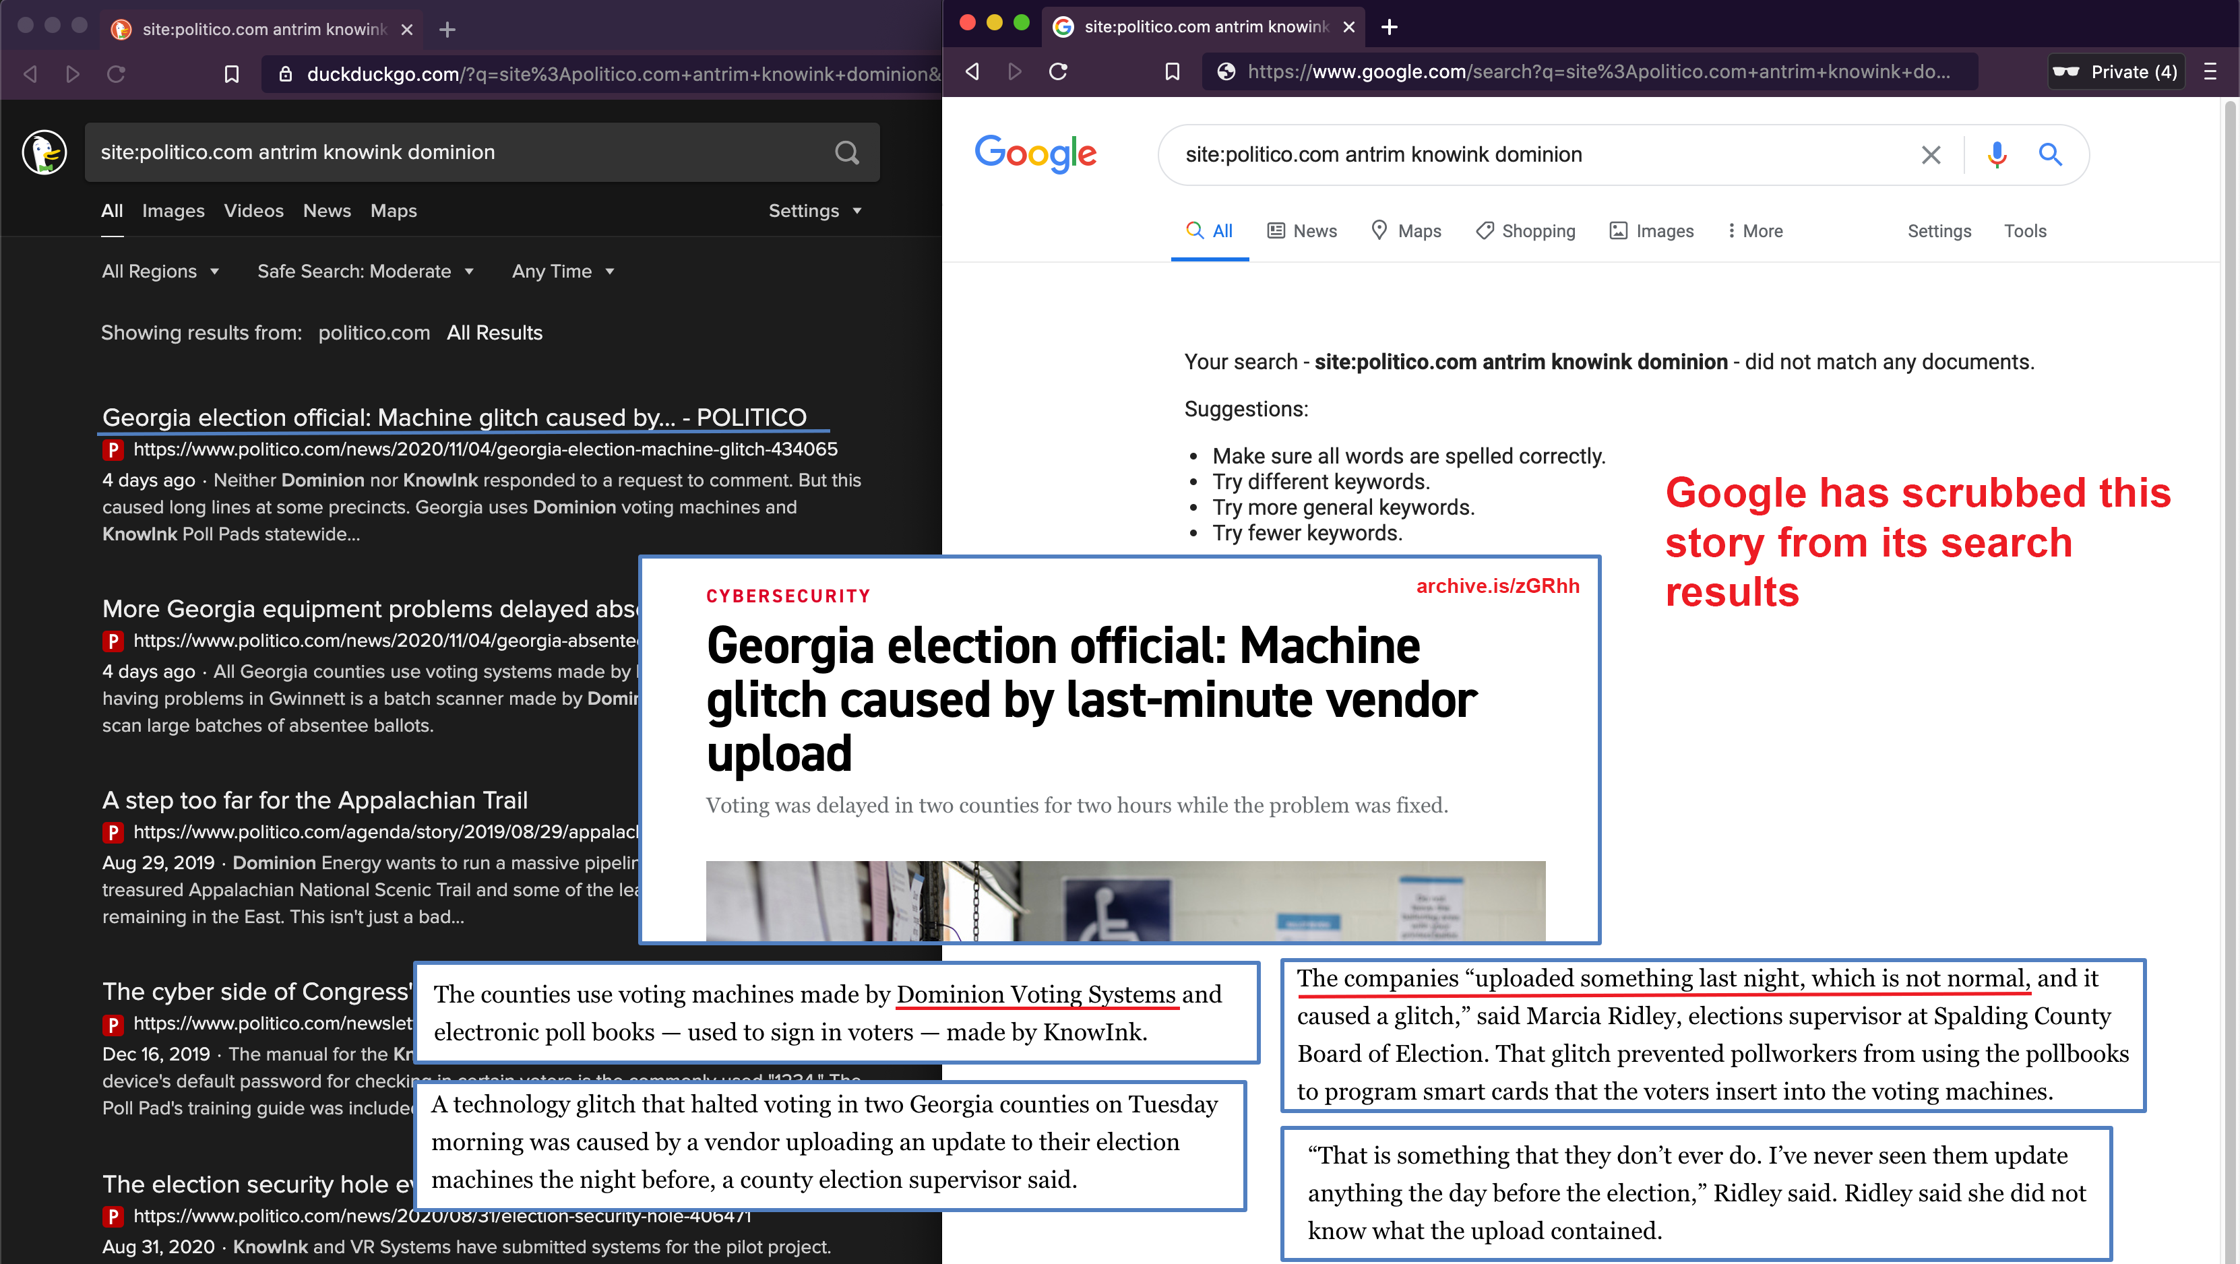Expand Google More menu
The width and height of the screenshot is (2240, 1264).
(x=1754, y=231)
